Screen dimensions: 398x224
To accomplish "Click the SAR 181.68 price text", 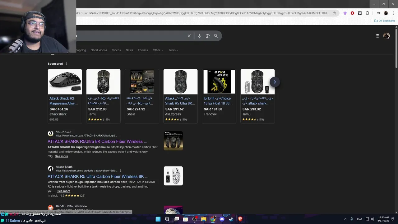I will point(213,109).
